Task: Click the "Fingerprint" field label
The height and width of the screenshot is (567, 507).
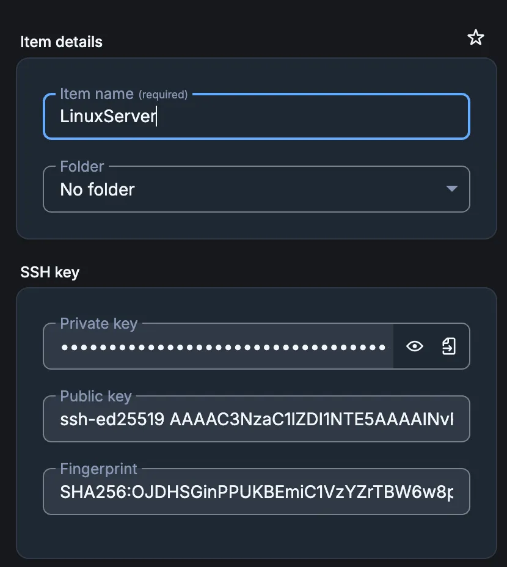Action: point(98,469)
